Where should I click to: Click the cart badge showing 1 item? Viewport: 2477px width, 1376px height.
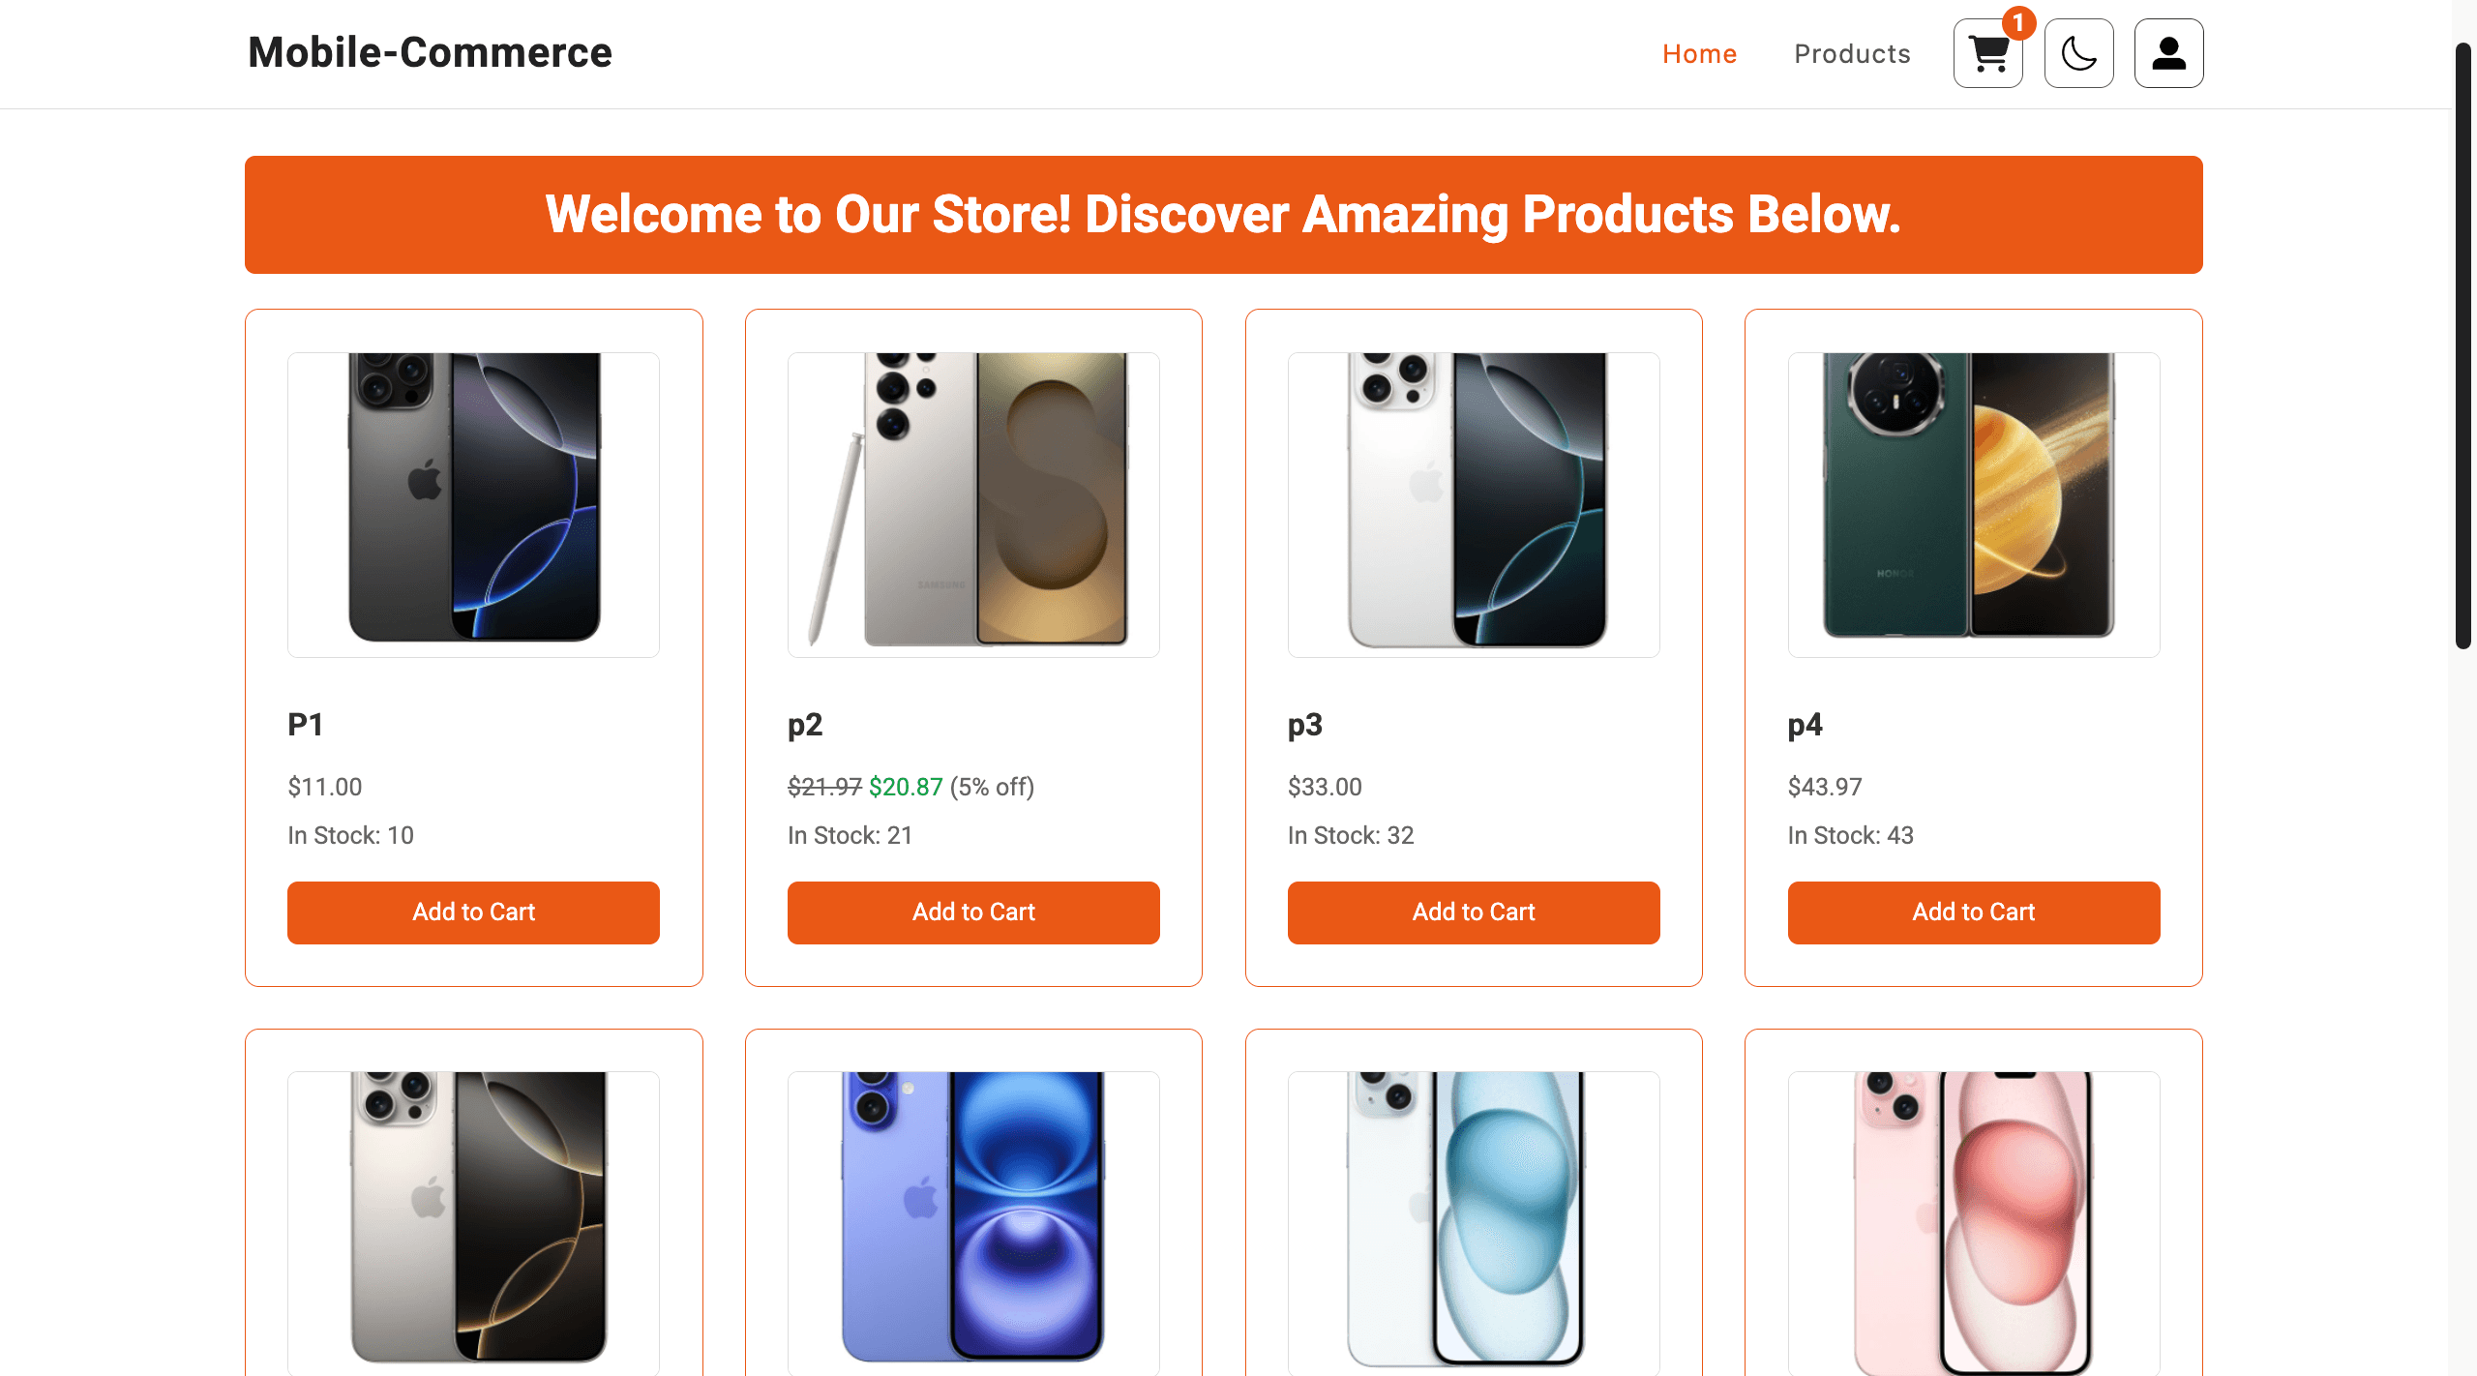(x=2019, y=23)
